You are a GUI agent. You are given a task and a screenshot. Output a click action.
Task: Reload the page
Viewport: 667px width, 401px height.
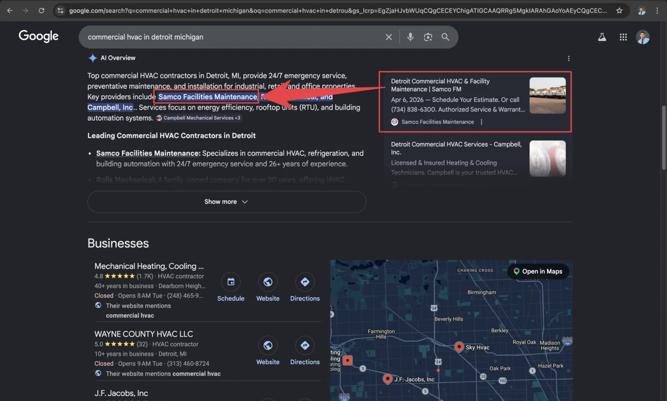tap(41, 10)
